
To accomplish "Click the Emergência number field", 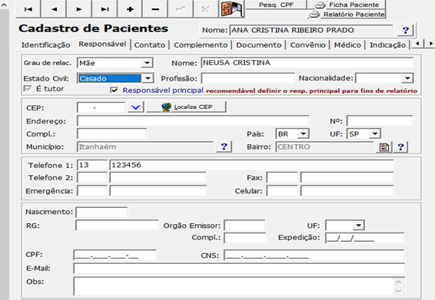I will (x=158, y=191).
